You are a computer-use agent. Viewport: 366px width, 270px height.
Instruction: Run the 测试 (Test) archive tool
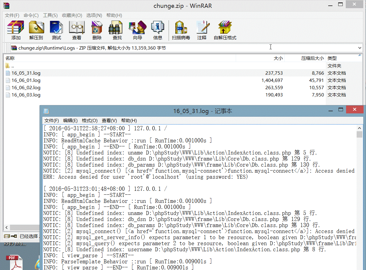point(56,28)
